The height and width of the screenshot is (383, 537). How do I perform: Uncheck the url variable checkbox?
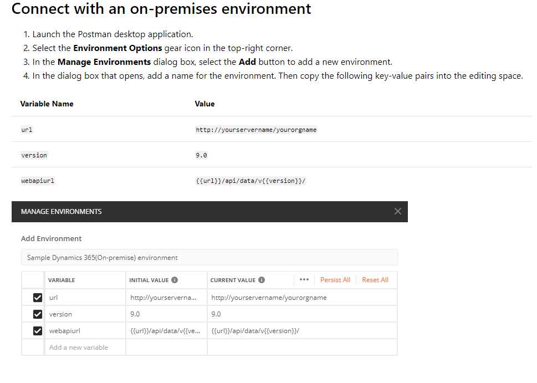pos(38,297)
